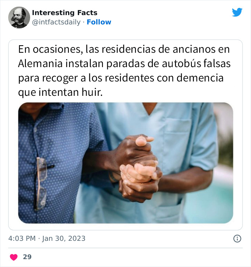Image resolution: width=251 pixels, height=267 pixels.
Task: View the 29 likes count
Action: 27,257
